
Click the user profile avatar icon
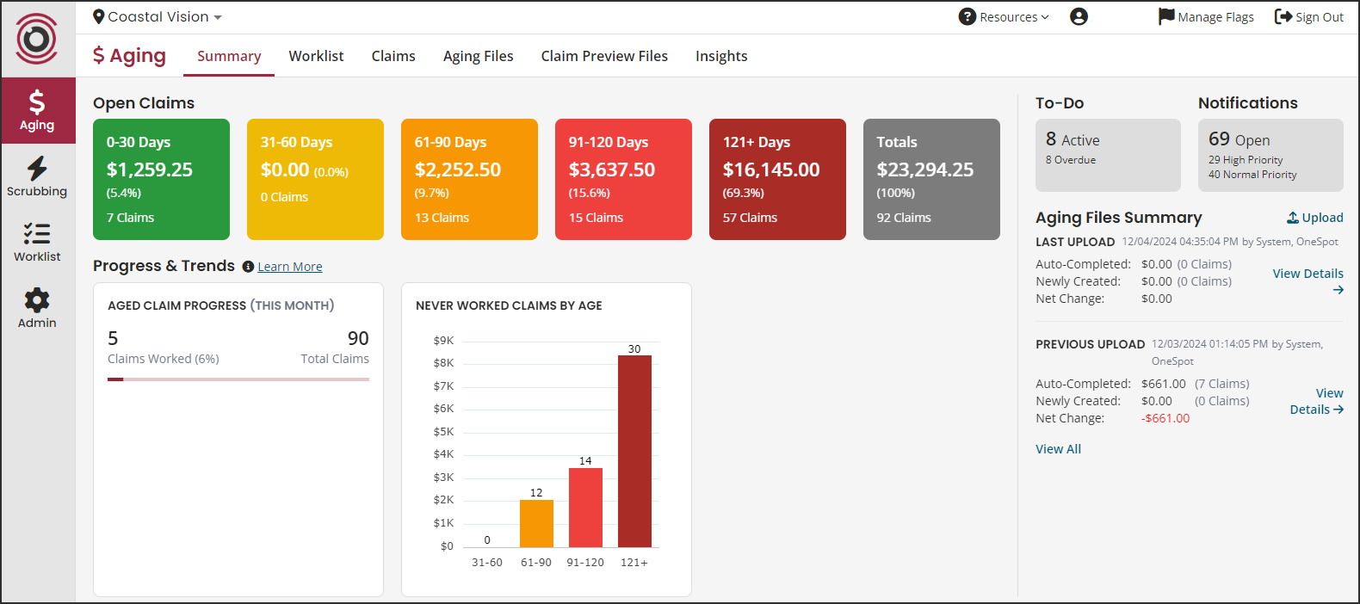coord(1079,16)
